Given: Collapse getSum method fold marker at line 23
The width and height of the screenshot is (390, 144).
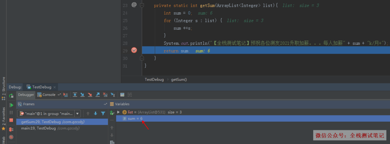Looking at the screenshot, I should 142,5.
